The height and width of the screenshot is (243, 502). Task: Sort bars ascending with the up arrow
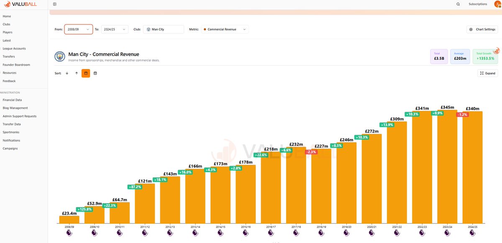pos(77,73)
